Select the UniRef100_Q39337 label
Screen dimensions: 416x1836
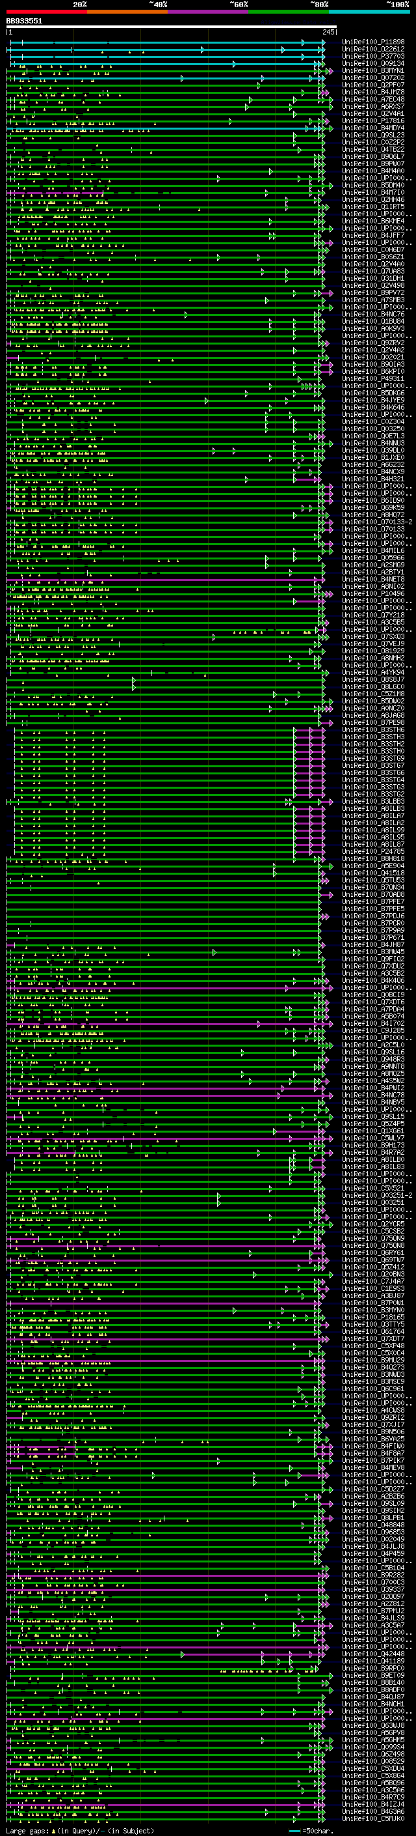coord(373,1589)
